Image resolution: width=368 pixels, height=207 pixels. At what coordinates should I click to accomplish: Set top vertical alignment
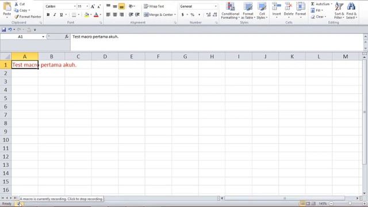click(108, 6)
